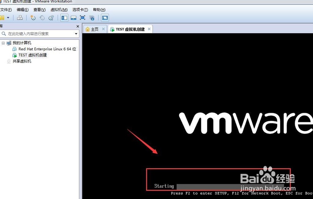The width and height of the screenshot is (313, 199).
Task: Open the 虚拟机(M) menu
Action: [59, 10]
